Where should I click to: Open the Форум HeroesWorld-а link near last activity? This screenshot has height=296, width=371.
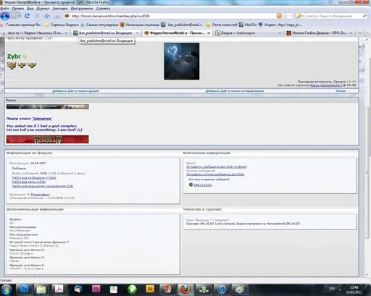pyautogui.click(x=326, y=85)
